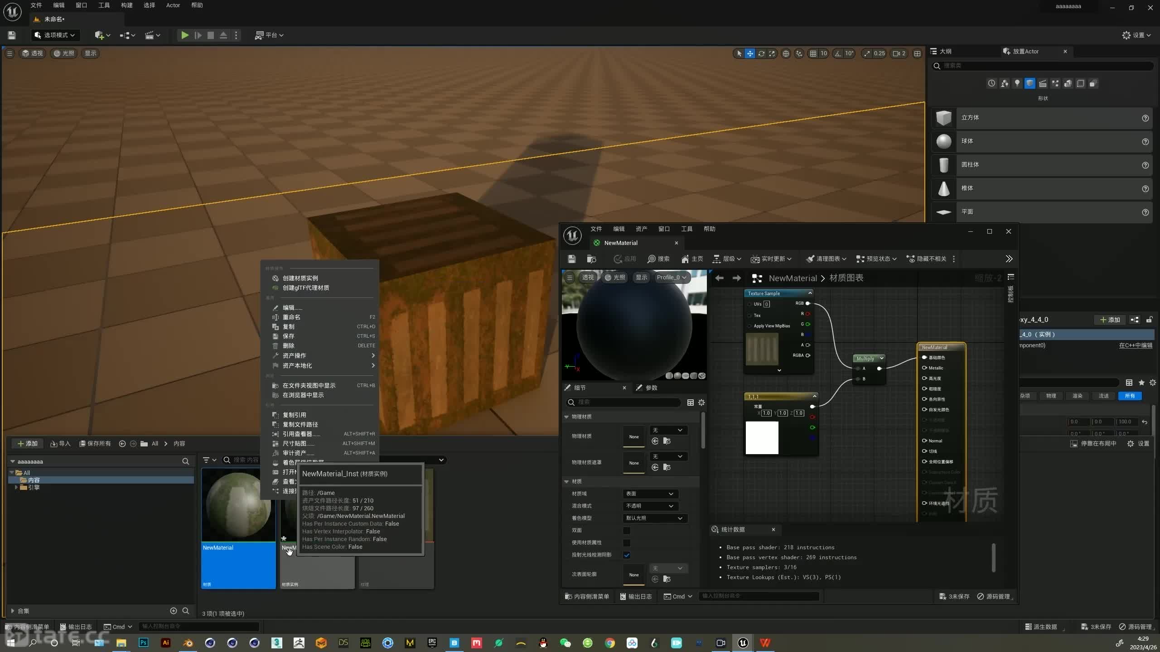Toggle the 使用材质属性 checkbox
This screenshot has height=652, width=1160.
point(627,542)
